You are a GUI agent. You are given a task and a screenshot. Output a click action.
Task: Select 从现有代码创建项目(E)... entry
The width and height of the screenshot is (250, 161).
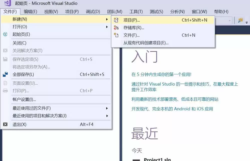[x=146, y=43]
